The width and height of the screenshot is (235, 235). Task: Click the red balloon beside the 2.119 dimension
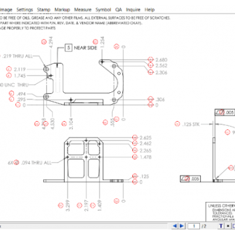click(x=9, y=69)
